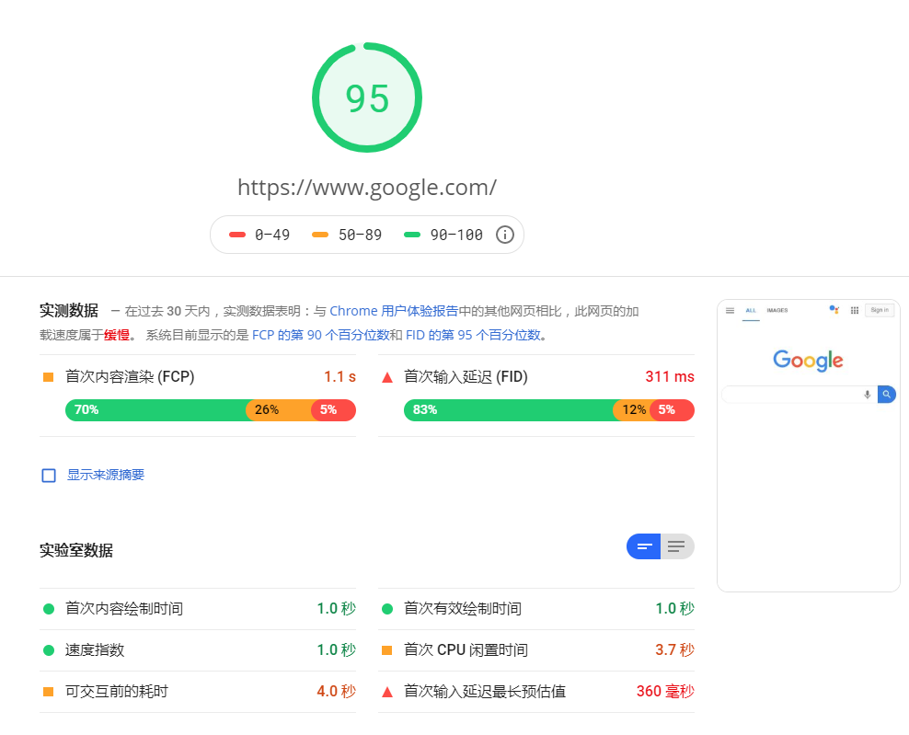Click the 95 performance score gauge

tap(367, 98)
